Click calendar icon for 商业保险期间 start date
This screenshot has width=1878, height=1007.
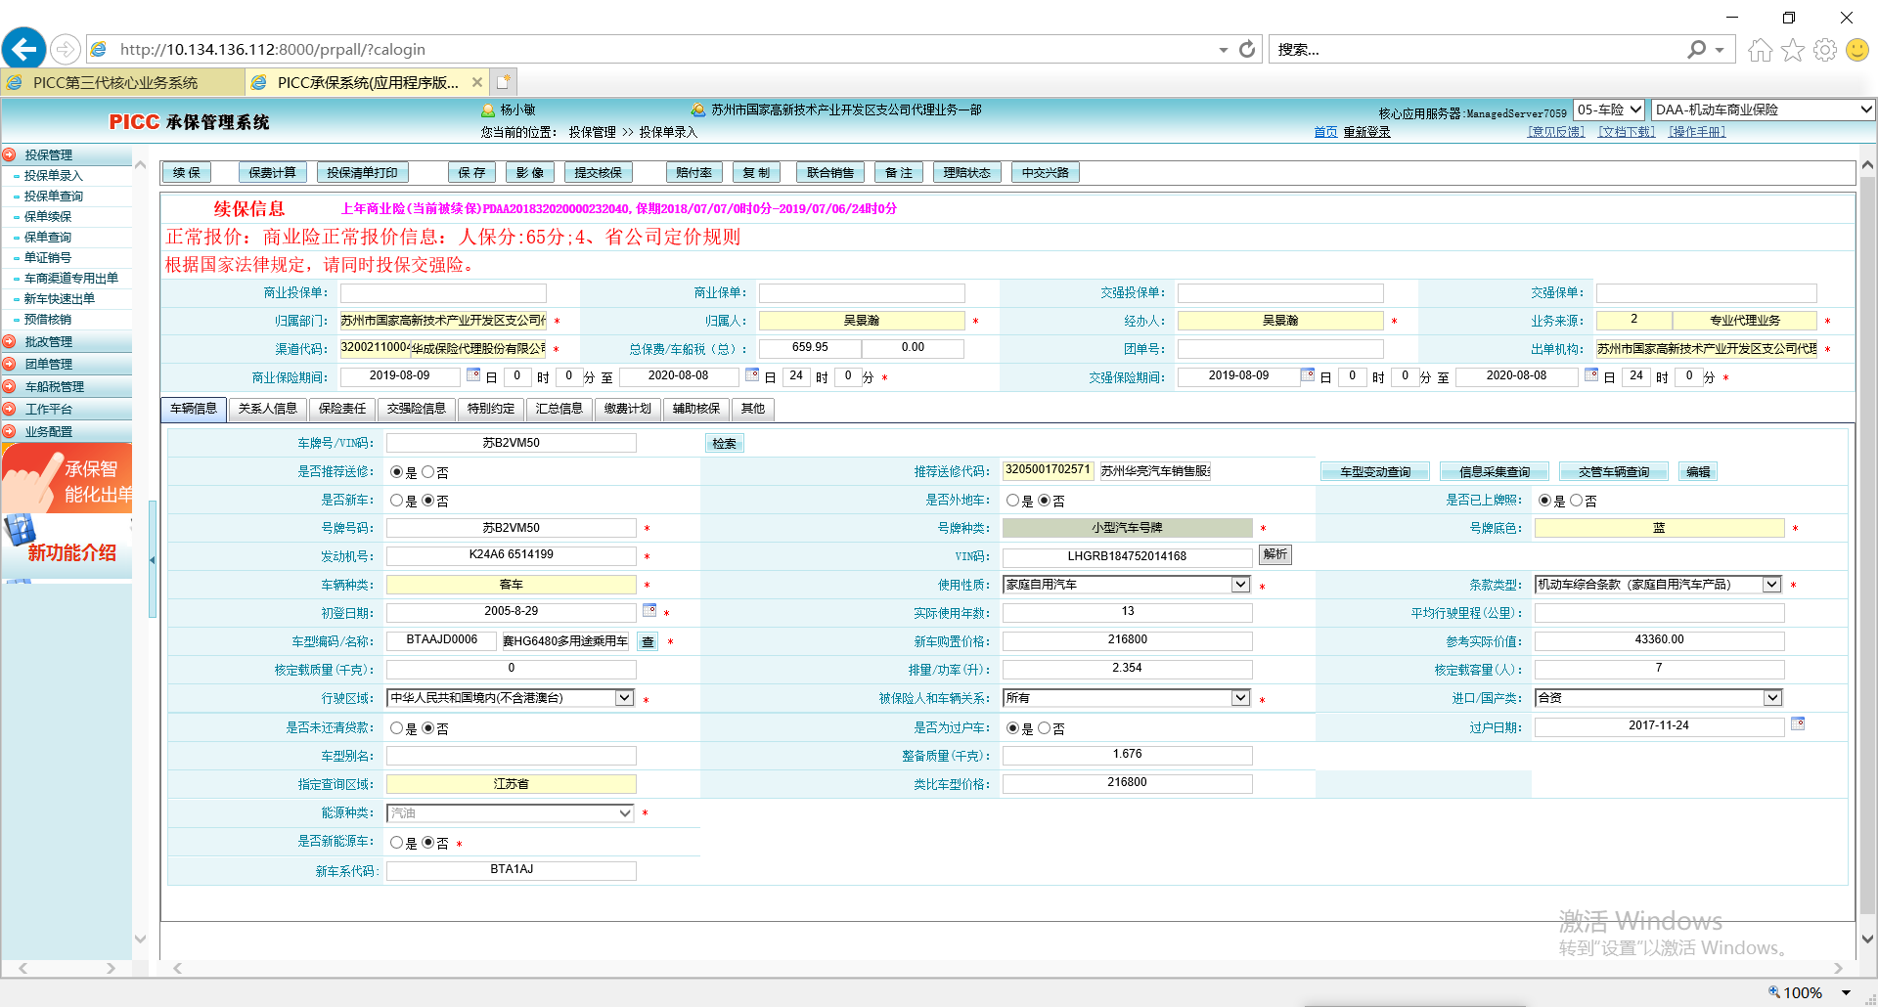[473, 375]
